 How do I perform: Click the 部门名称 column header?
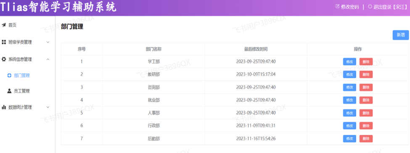point(153,49)
